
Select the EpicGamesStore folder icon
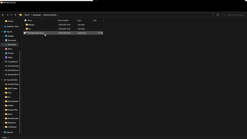tap(6, 101)
